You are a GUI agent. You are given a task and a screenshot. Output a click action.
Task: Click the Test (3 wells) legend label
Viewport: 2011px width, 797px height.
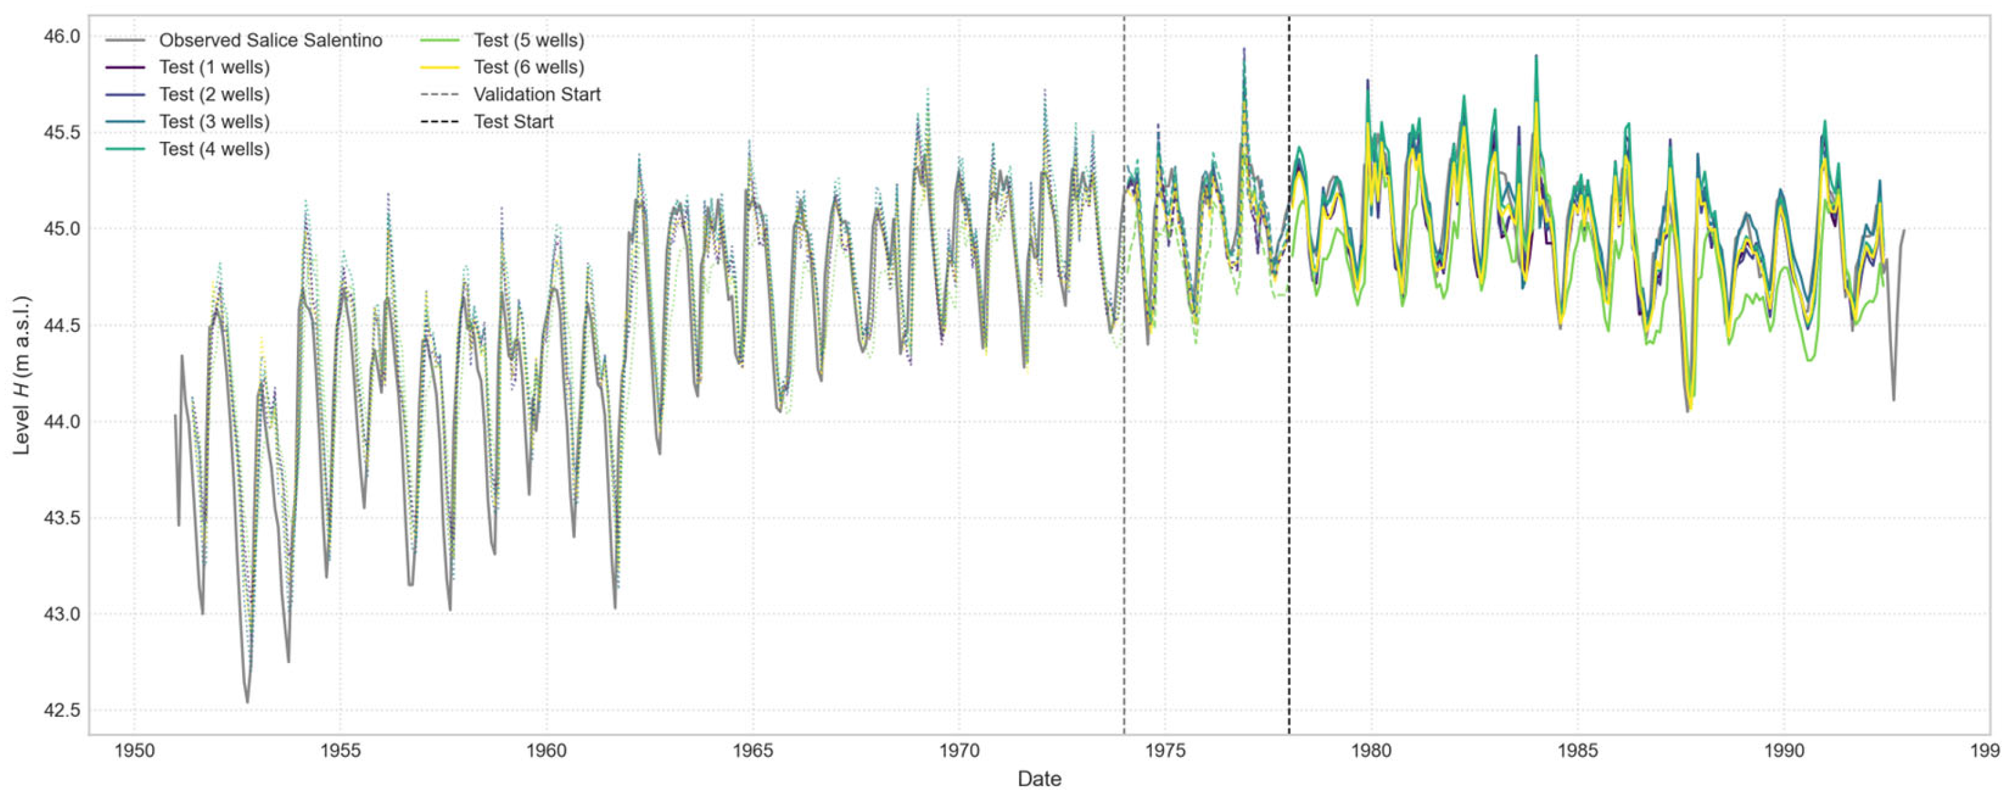215,122
